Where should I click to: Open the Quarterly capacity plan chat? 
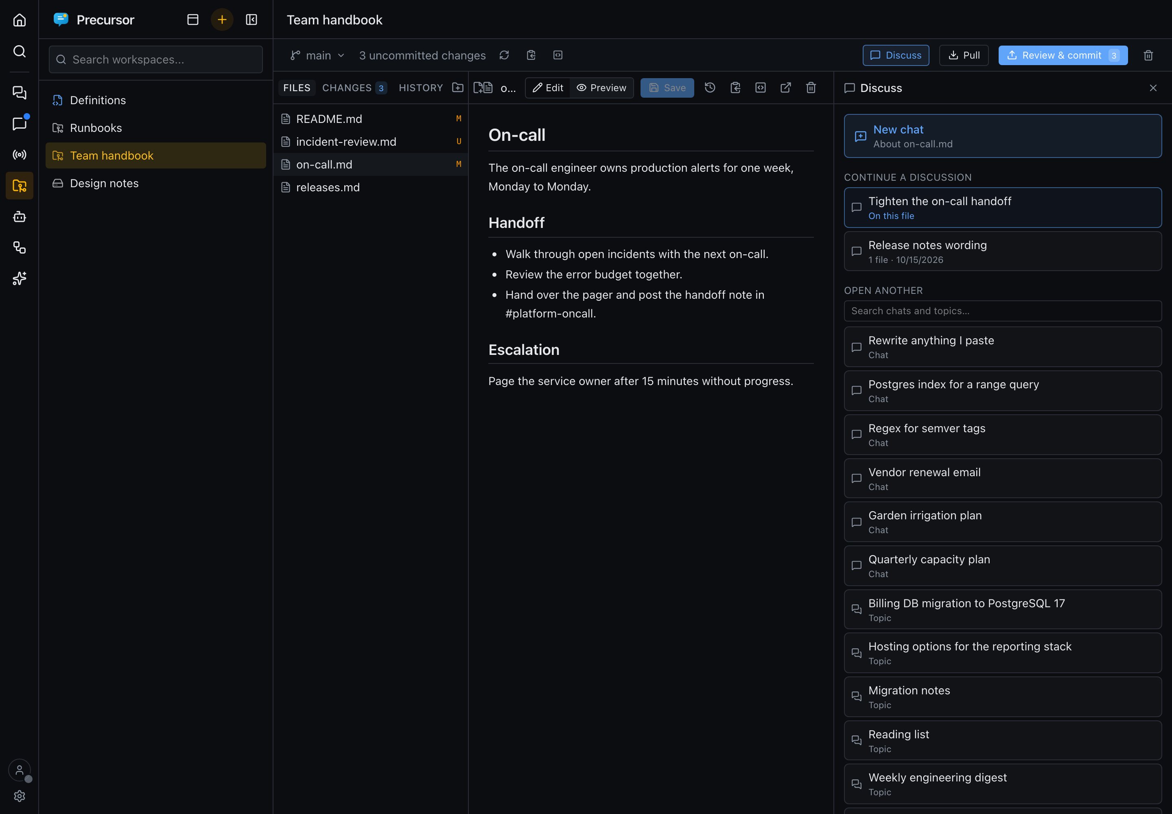[x=1003, y=566]
